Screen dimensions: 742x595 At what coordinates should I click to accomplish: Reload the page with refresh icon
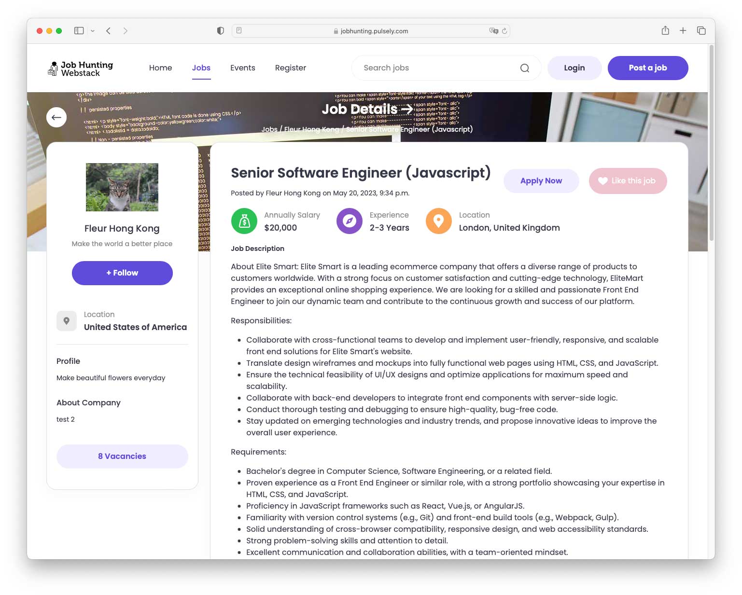point(504,31)
